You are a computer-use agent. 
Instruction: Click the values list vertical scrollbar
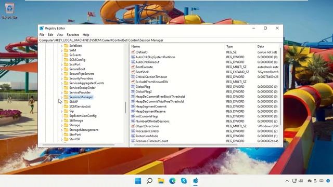coord(281,87)
